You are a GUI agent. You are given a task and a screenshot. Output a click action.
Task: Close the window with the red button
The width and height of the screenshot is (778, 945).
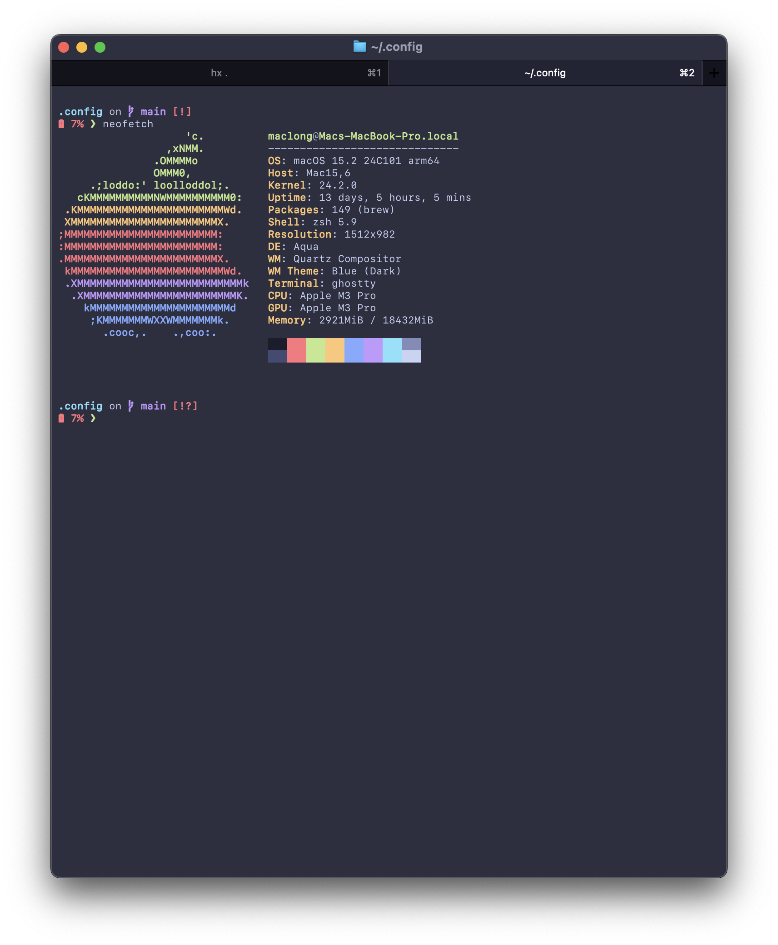coord(64,47)
